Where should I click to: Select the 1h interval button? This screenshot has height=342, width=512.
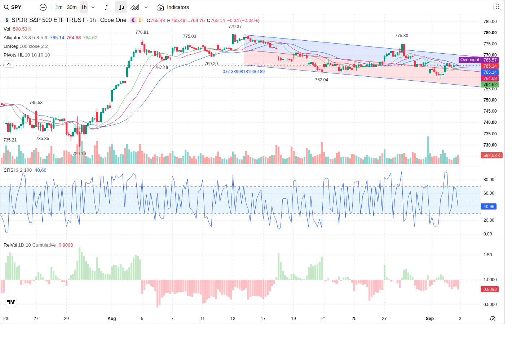pyautogui.click(x=84, y=7)
